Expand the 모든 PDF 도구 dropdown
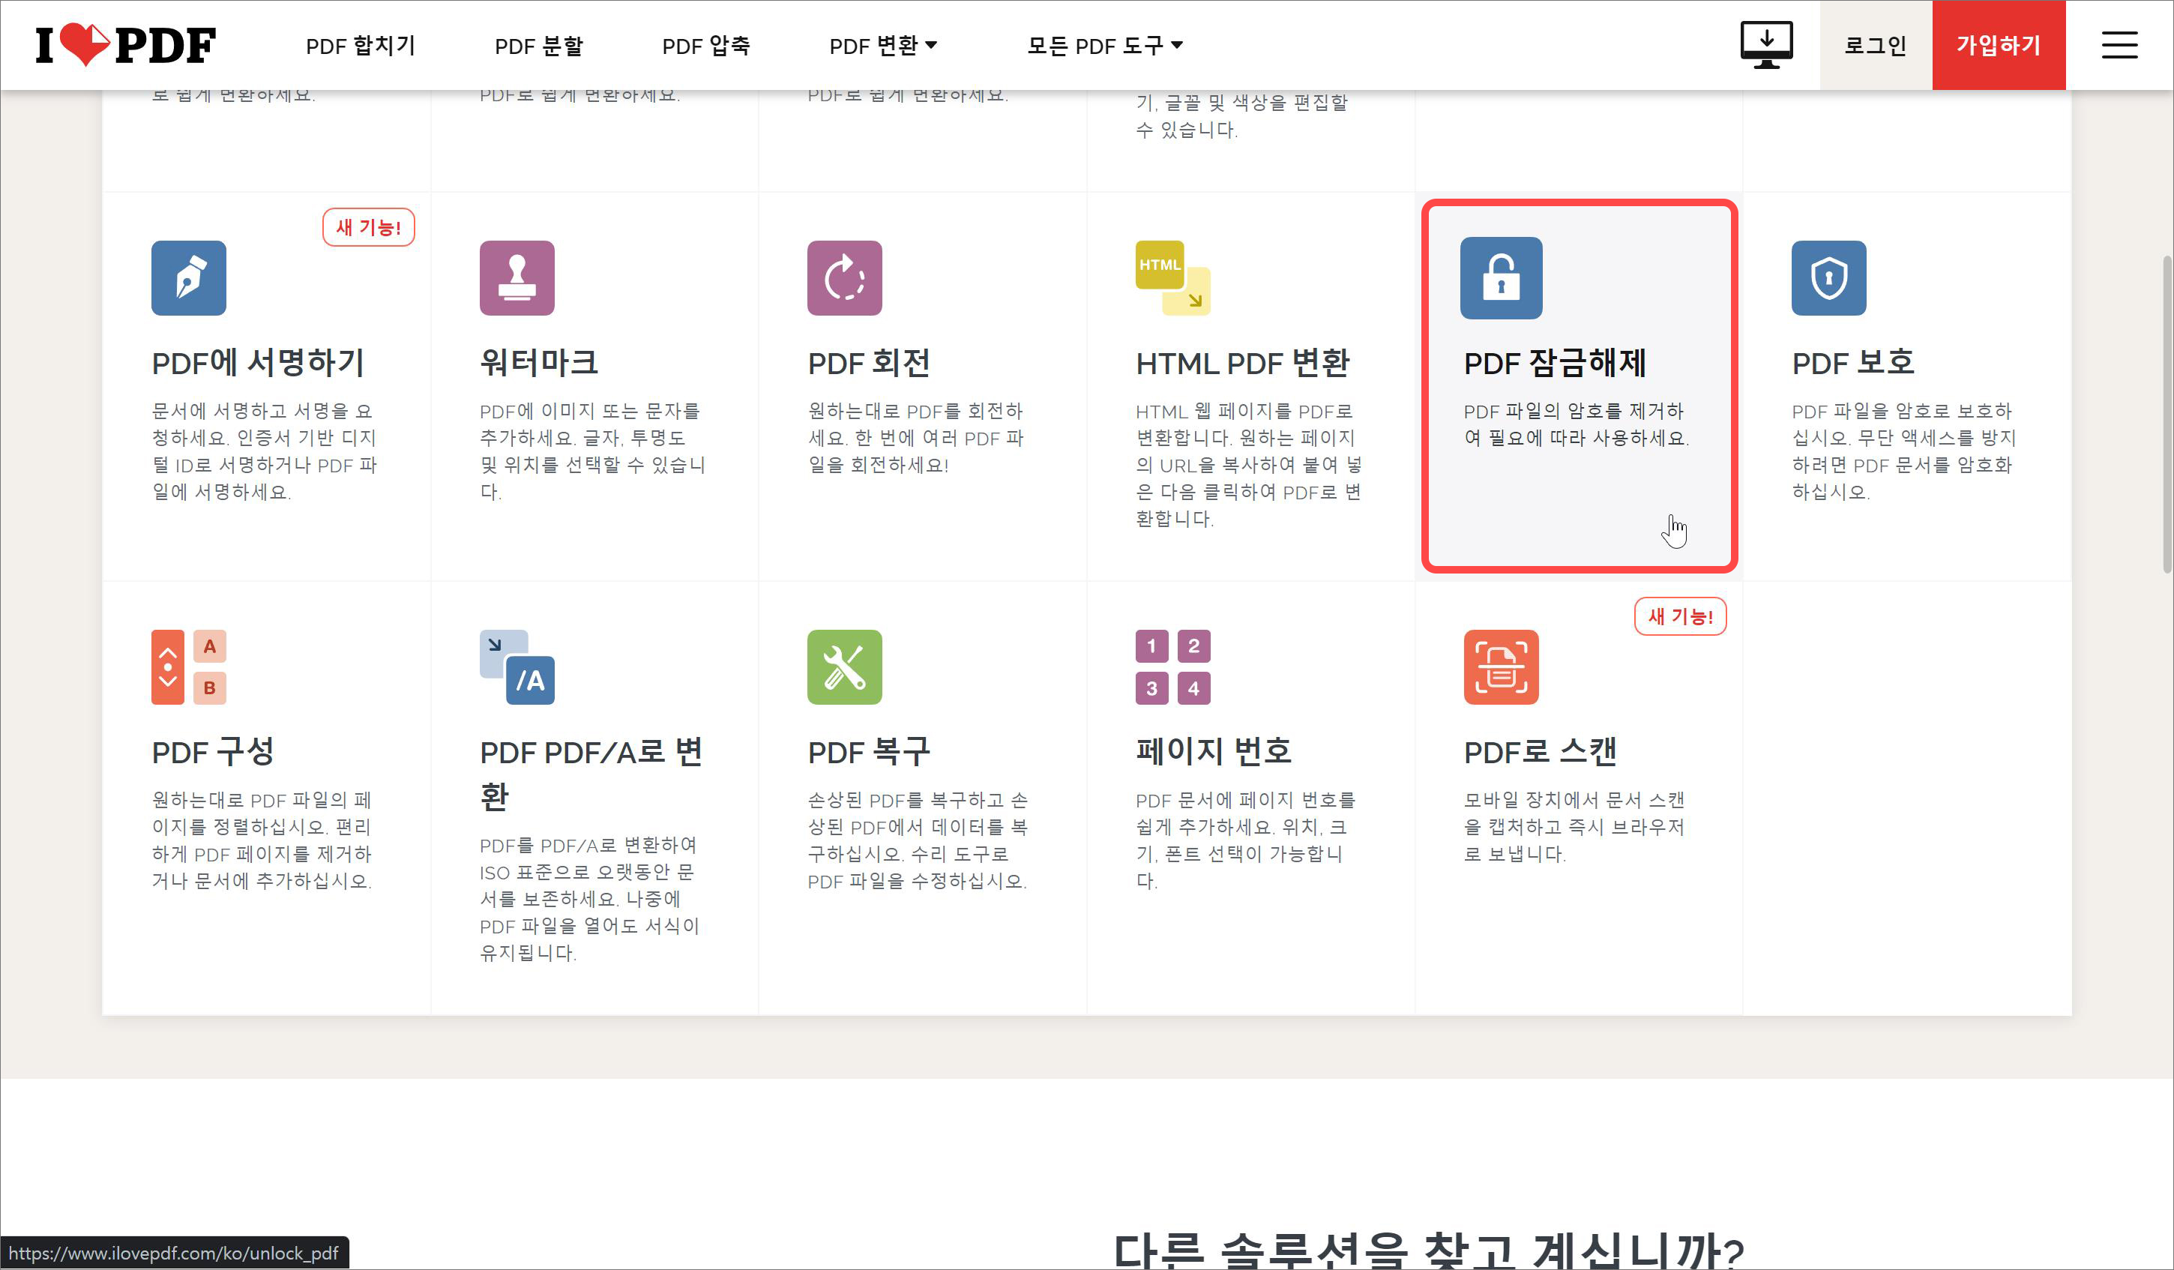Image resolution: width=2174 pixels, height=1270 pixels. 1104,46
